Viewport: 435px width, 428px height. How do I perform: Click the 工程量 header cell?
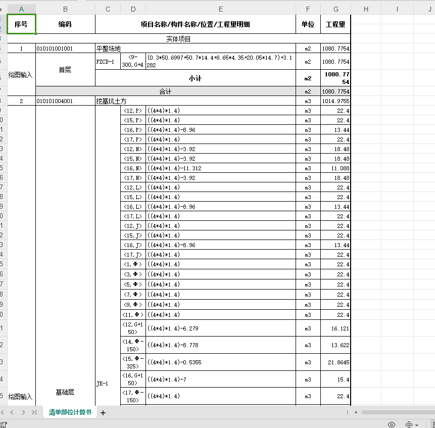click(335, 24)
